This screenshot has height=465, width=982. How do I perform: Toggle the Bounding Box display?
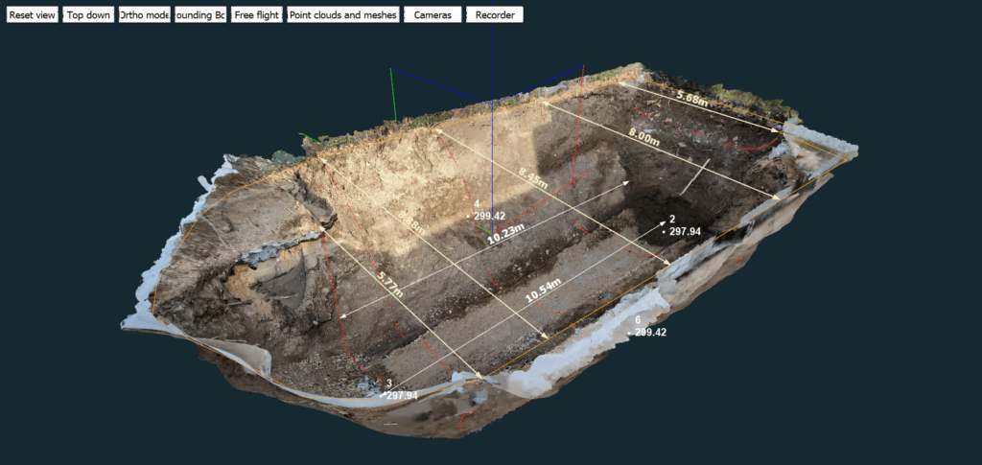coord(199,15)
